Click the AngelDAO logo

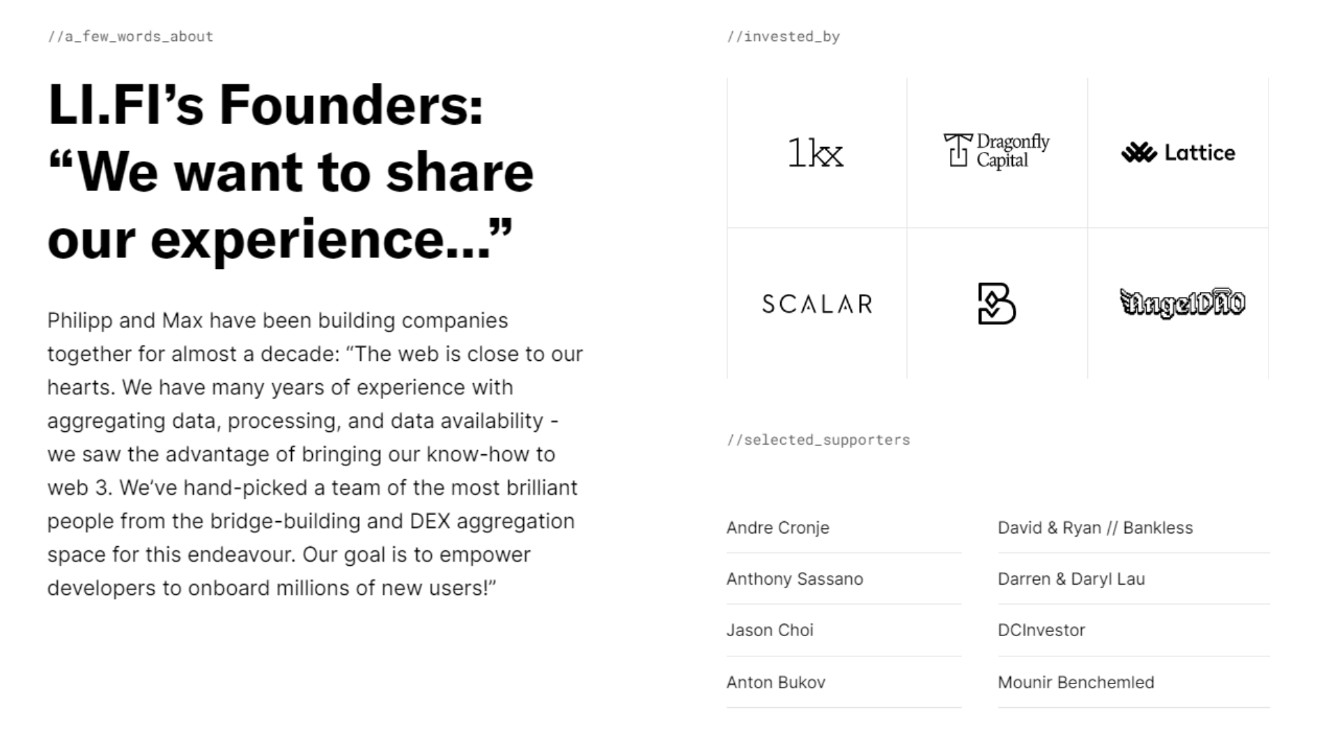(x=1181, y=303)
